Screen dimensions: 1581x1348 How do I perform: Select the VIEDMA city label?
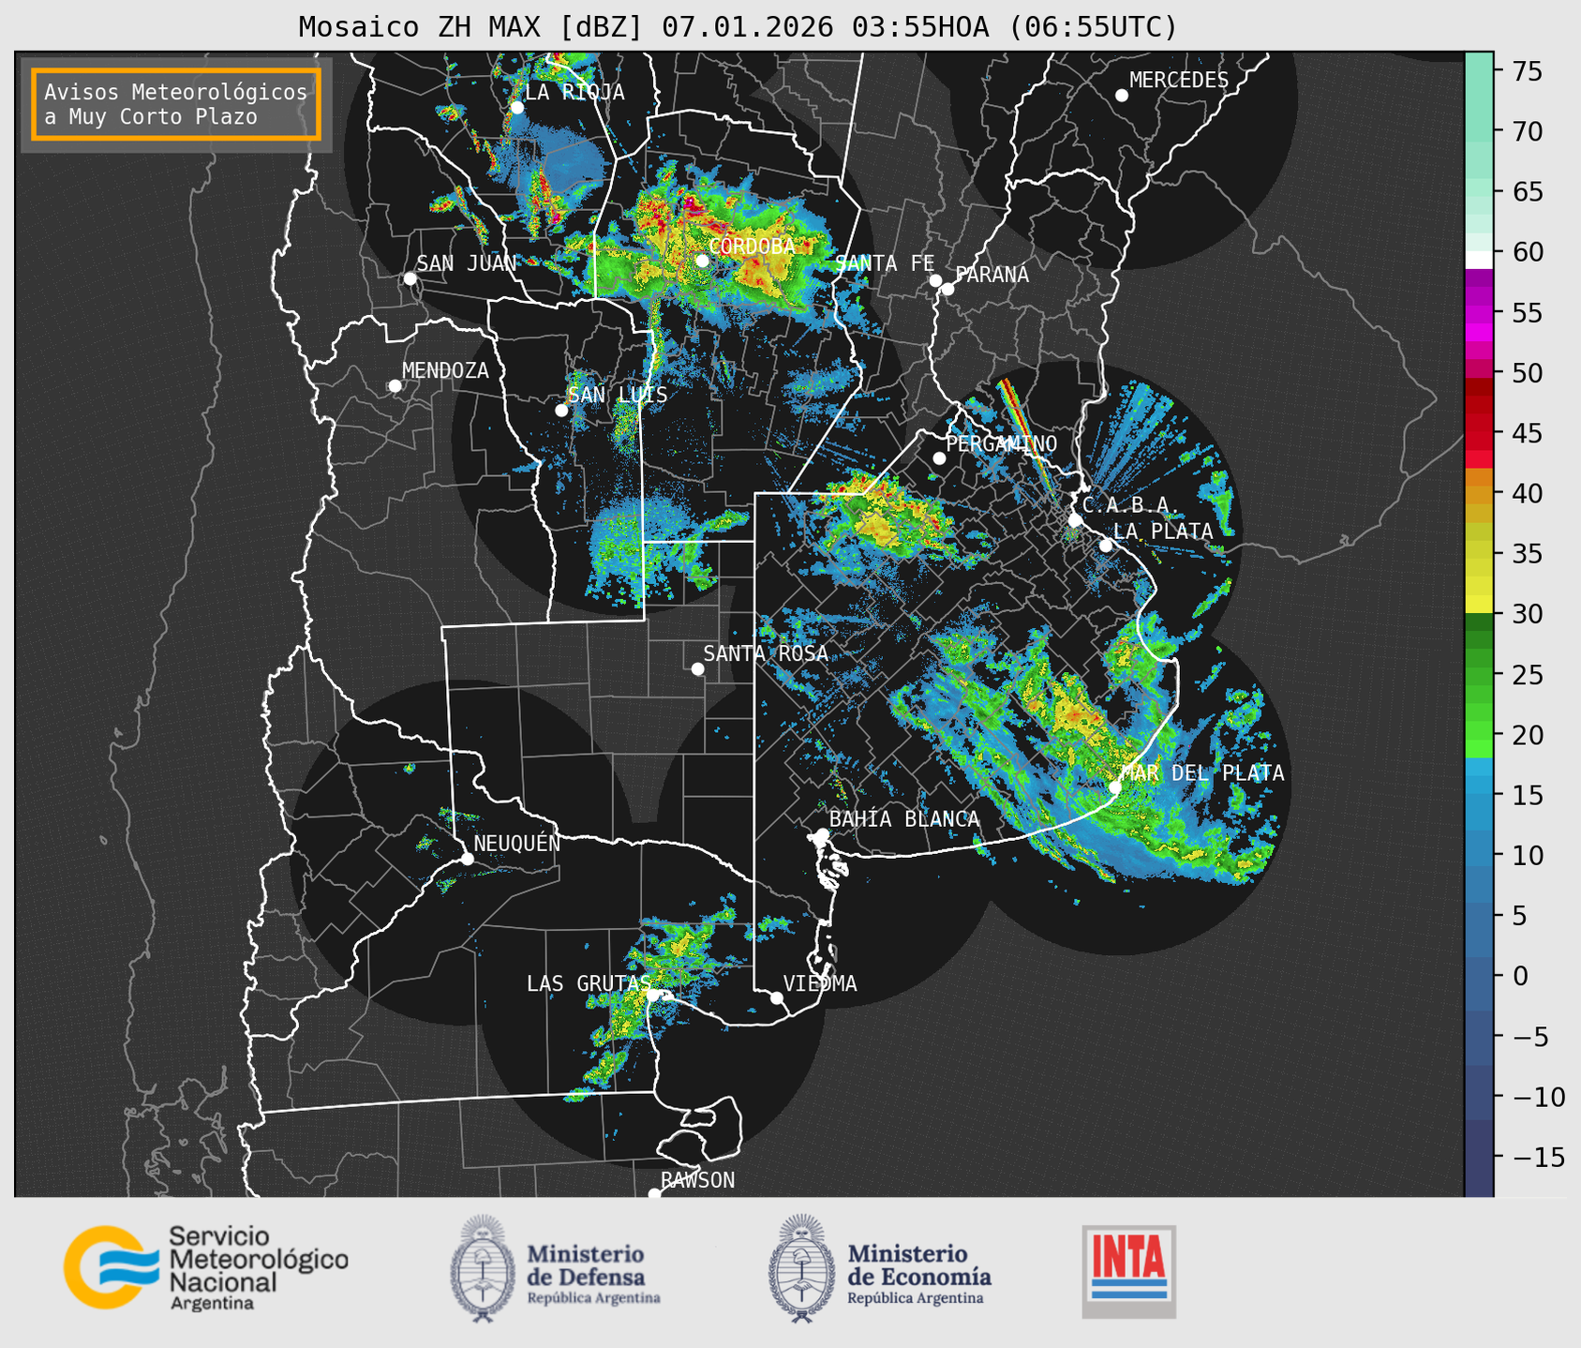click(820, 983)
